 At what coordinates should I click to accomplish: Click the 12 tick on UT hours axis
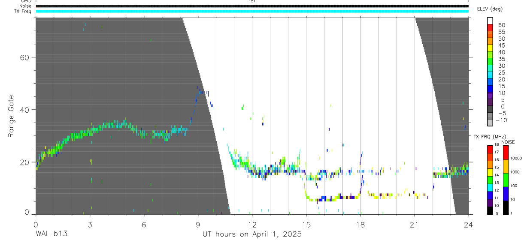click(x=252, y=224)
